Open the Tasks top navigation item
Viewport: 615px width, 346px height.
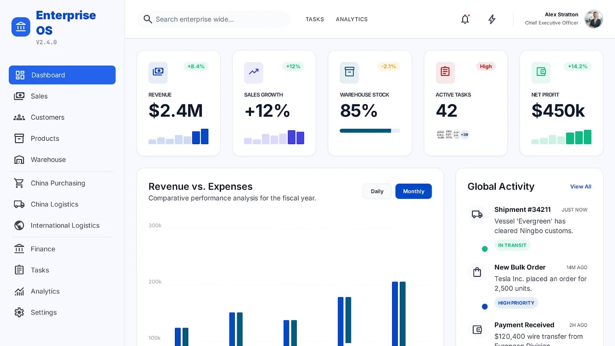coord(315,19)
